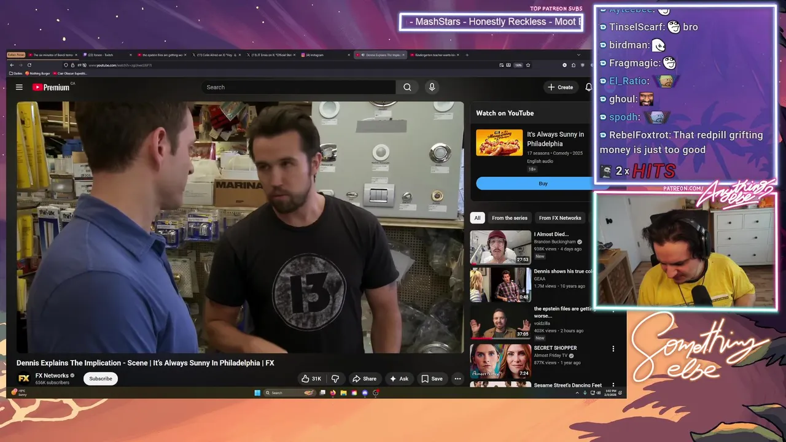The height and width of the screenshot is (442, 786).
Task: Open the options menu for SECRET SHOPPER video
Action: [613, 349]
